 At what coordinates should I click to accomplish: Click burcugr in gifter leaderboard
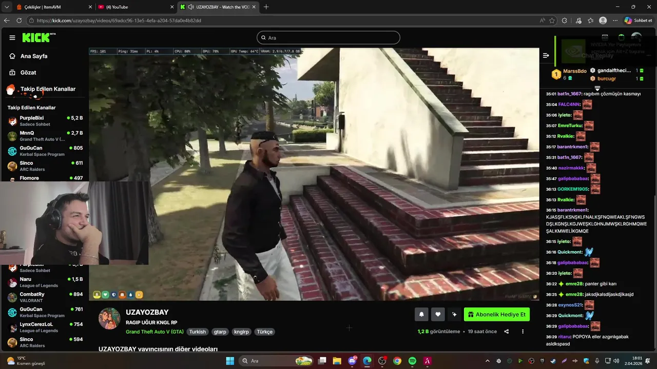607,78
